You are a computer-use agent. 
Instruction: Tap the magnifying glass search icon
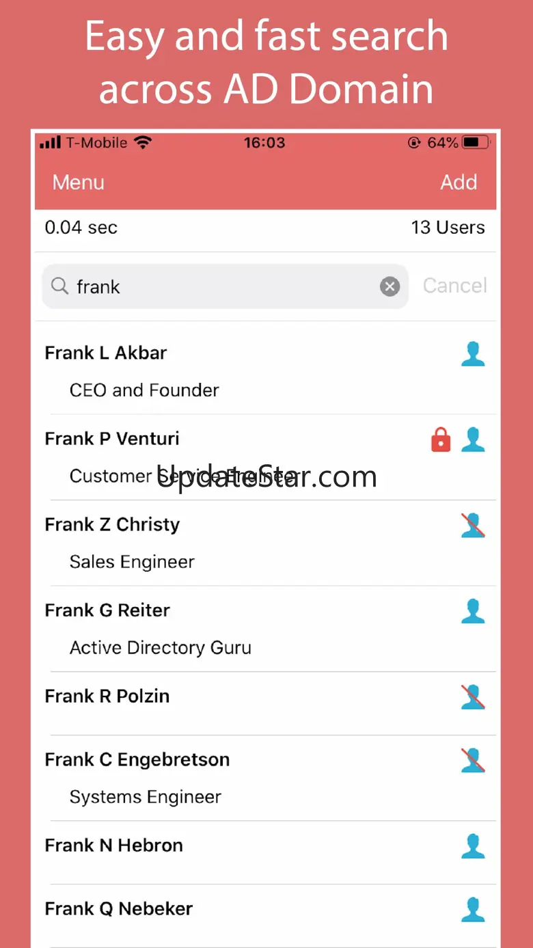click(x=60, y=286)
